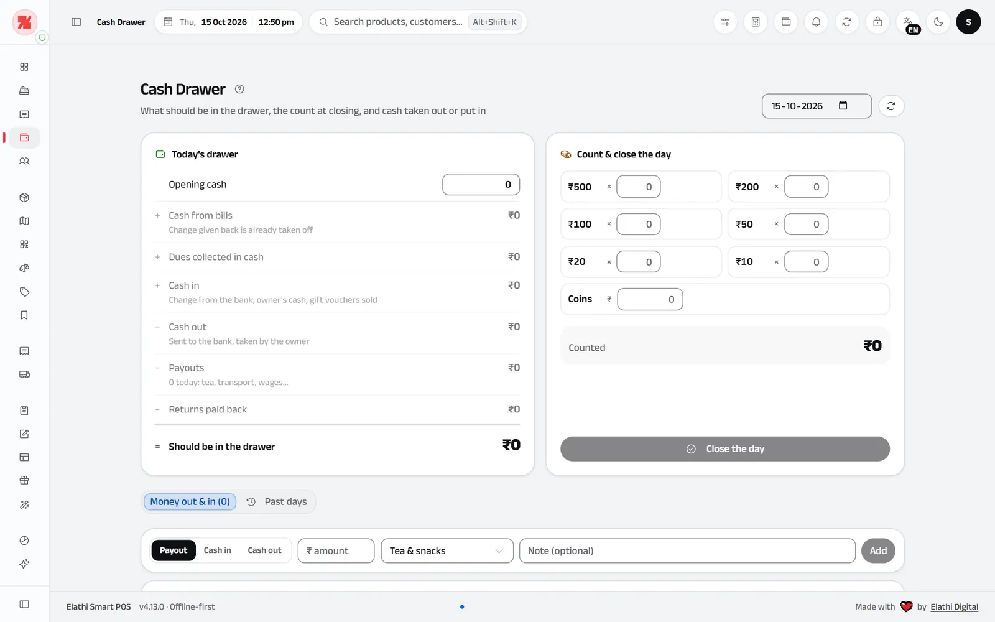
Task: Click the Opening cash input field
Action: pos(481,185)
